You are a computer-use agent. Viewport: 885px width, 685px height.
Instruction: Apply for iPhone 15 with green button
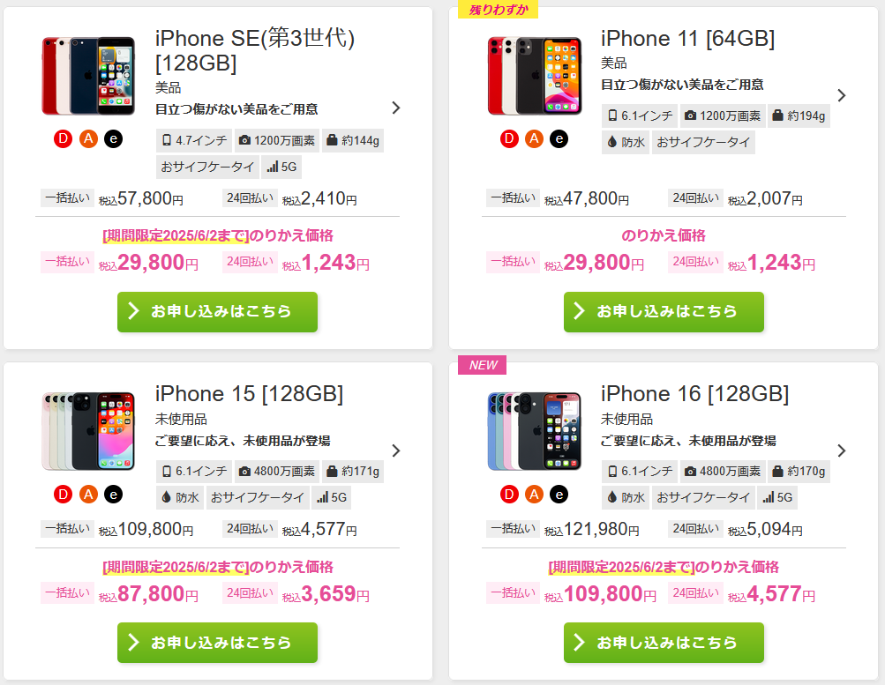click(x=217, y=643)
